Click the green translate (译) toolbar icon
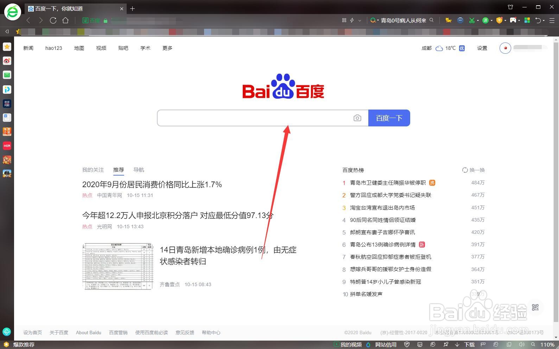 click(485, 20)
